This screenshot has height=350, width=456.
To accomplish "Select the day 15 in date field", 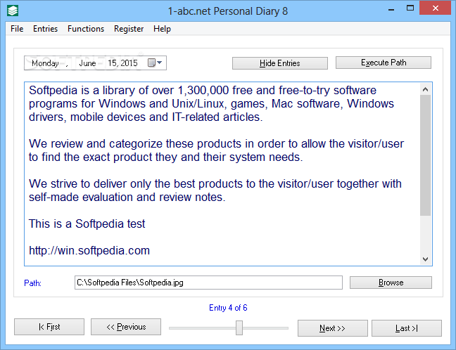I will pyautogui.click(x=112, y=63).
